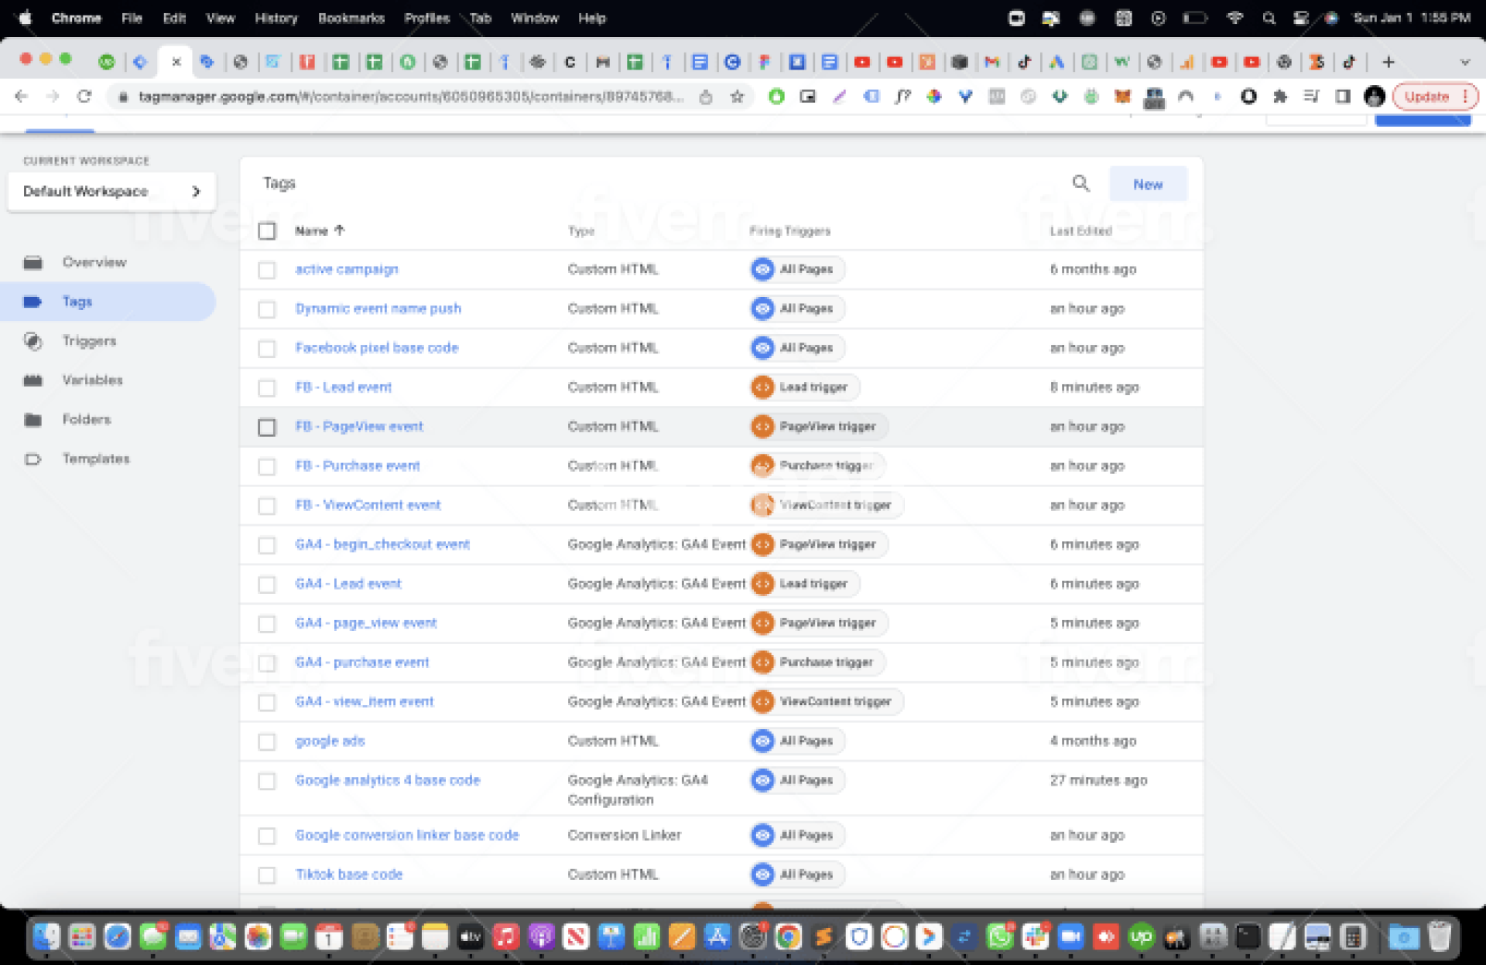This screenshot has height=965, width=1486.
Task: Expand the Default Workspace selector
Action: pyautogui.click(x=111, y=191)
